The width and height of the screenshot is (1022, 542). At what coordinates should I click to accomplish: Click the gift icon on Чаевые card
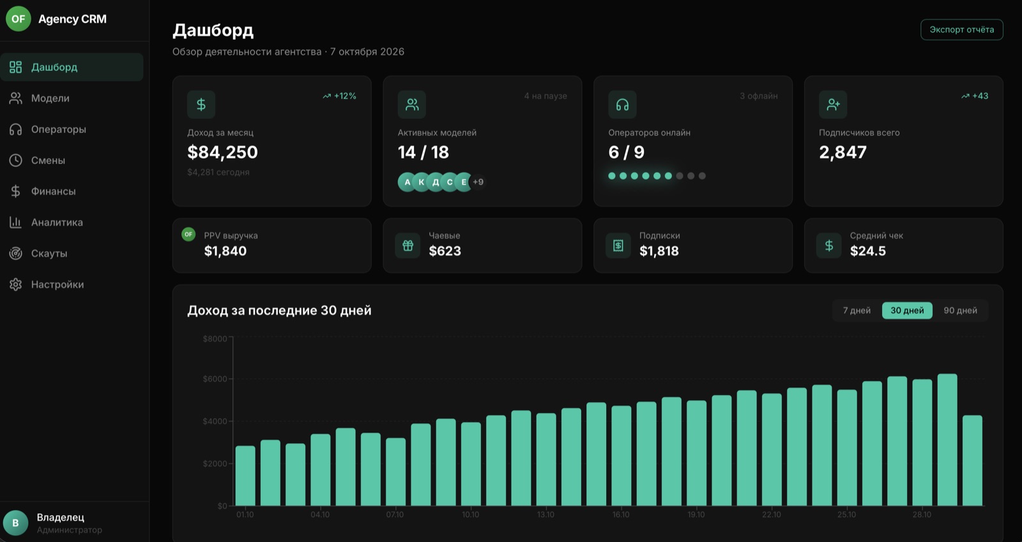point(408,245)
